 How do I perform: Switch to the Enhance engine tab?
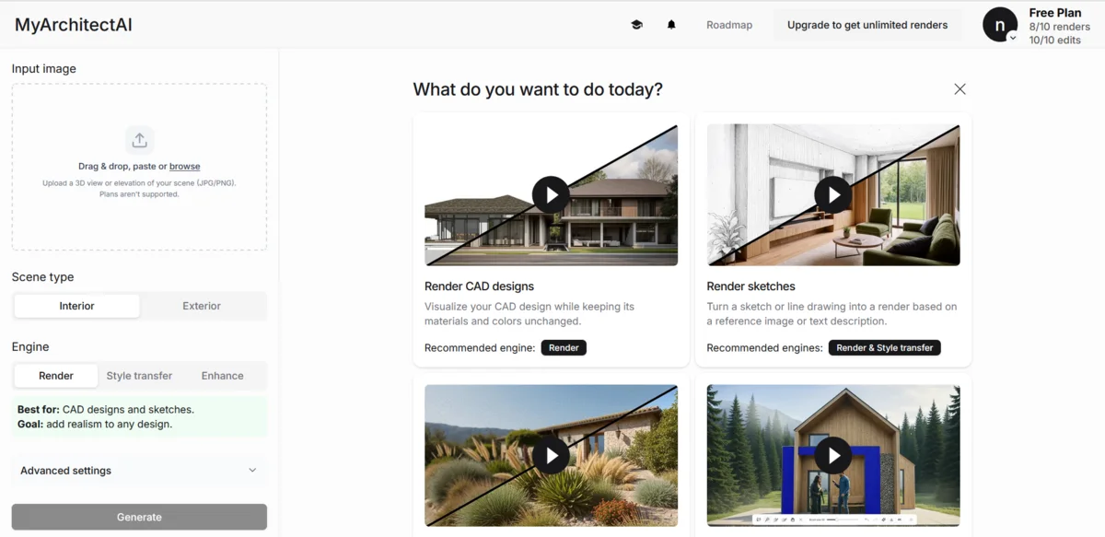tap(223, 376)
